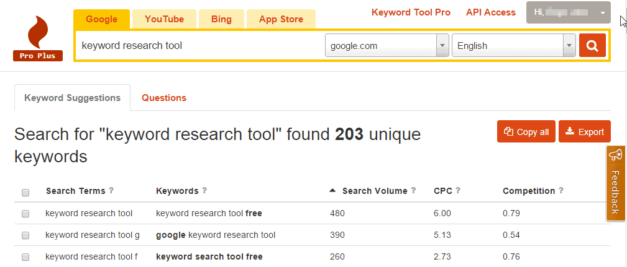This screenshot has width=627, height=267.
Task: Check the "google keyword research tool" row
Action: [25, 235]
